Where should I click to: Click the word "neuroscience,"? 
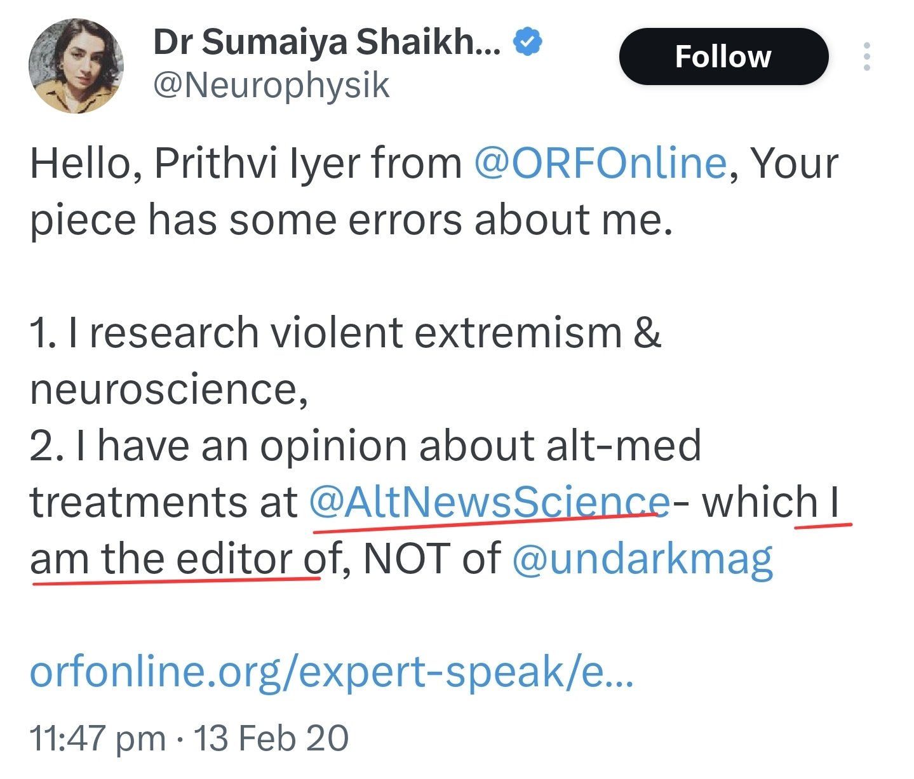tap(169, 389)
